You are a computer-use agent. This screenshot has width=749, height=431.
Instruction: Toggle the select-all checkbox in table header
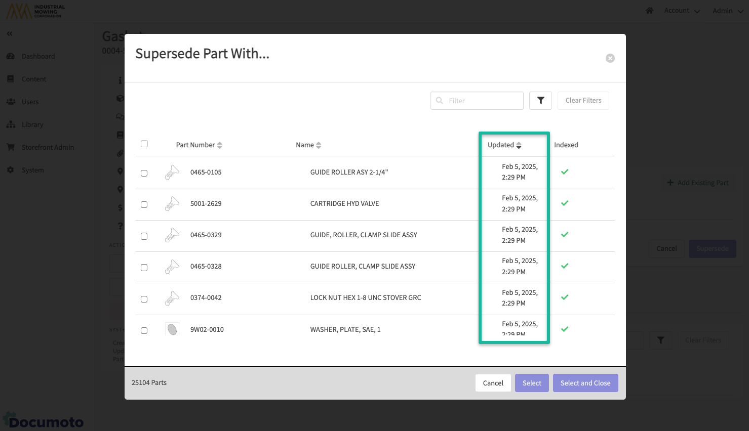144,144
